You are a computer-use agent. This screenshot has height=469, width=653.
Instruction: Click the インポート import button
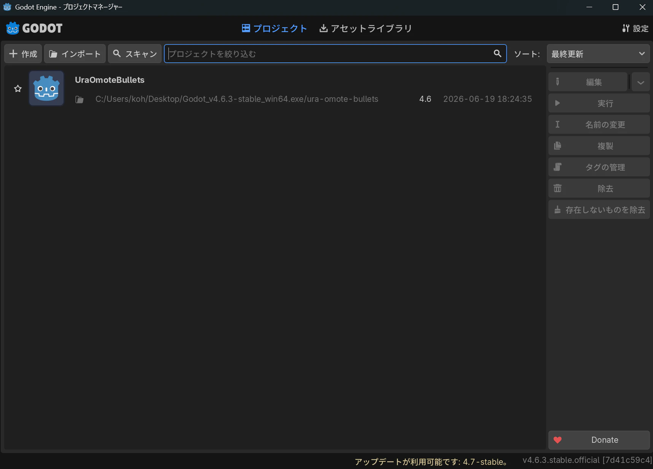[x=75, y=54]
